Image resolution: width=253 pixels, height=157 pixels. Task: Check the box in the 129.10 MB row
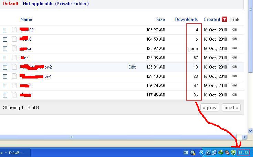(5, 76)
